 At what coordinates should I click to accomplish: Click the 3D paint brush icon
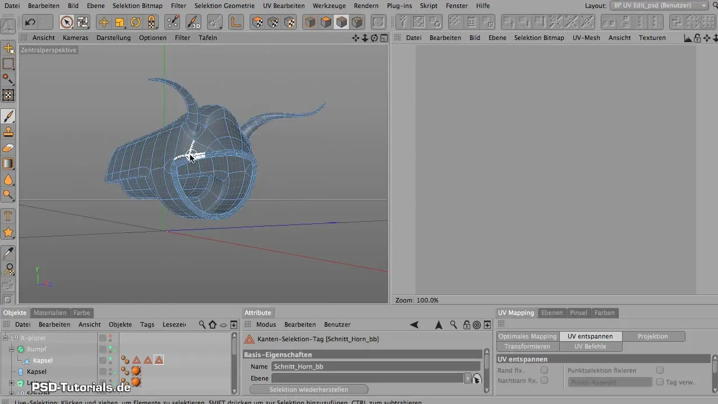point(194,22)
